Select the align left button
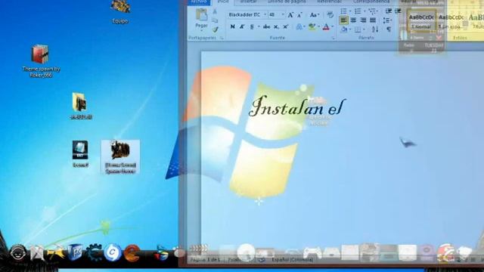This screenshot has width=484, height=272. click(x=343, y=20)
